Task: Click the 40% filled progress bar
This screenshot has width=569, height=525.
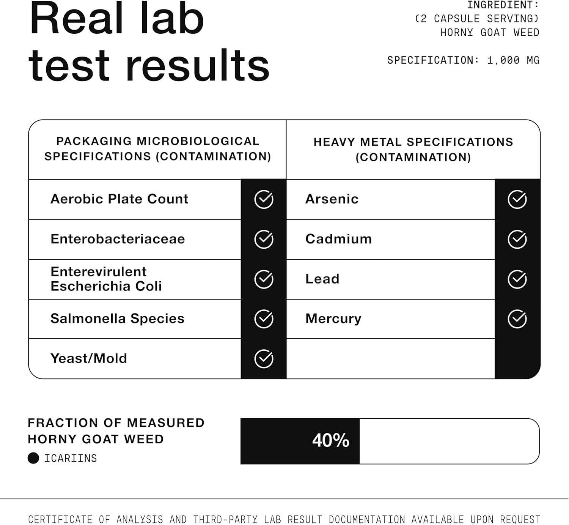Action: [300, 441]
